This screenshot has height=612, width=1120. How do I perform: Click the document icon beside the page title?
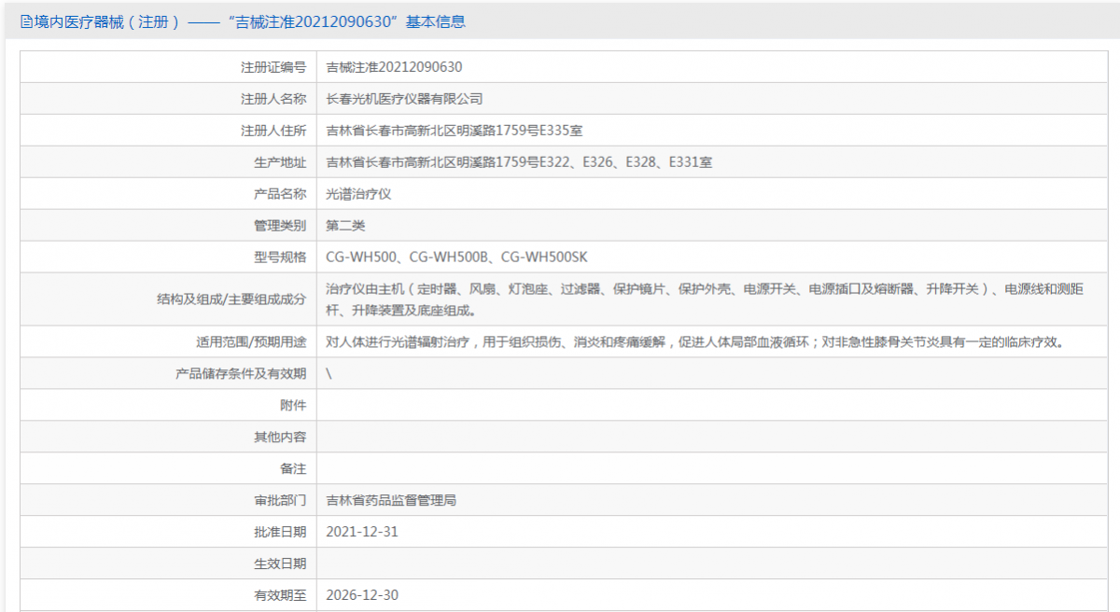[x=26, y=21]
